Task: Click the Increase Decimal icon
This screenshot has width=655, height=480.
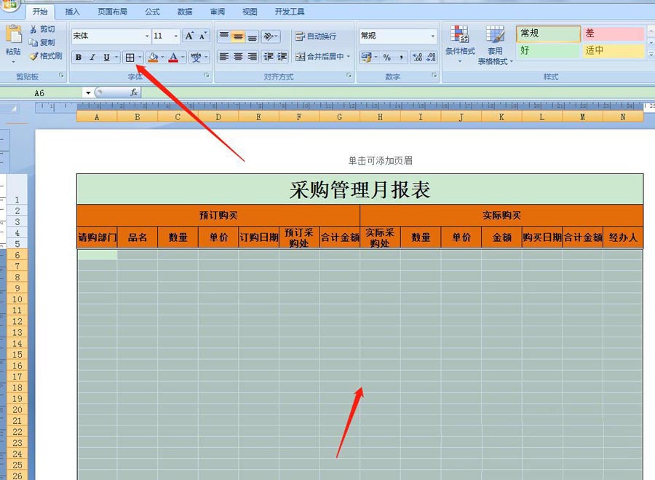Action: [x=416, y=58]
